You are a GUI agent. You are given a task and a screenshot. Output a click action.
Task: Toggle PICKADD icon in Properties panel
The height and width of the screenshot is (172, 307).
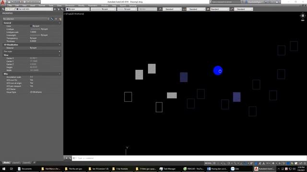(x=52, y=19)
